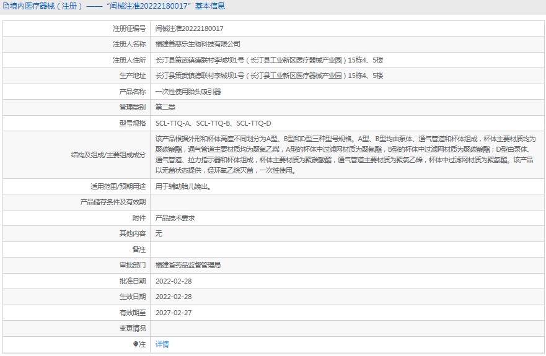The height and width of the screenshot is (356, 546).
Task: Click the document icon before 境内医疗器械
Action: pyautogui.click(x=6, y=6)
